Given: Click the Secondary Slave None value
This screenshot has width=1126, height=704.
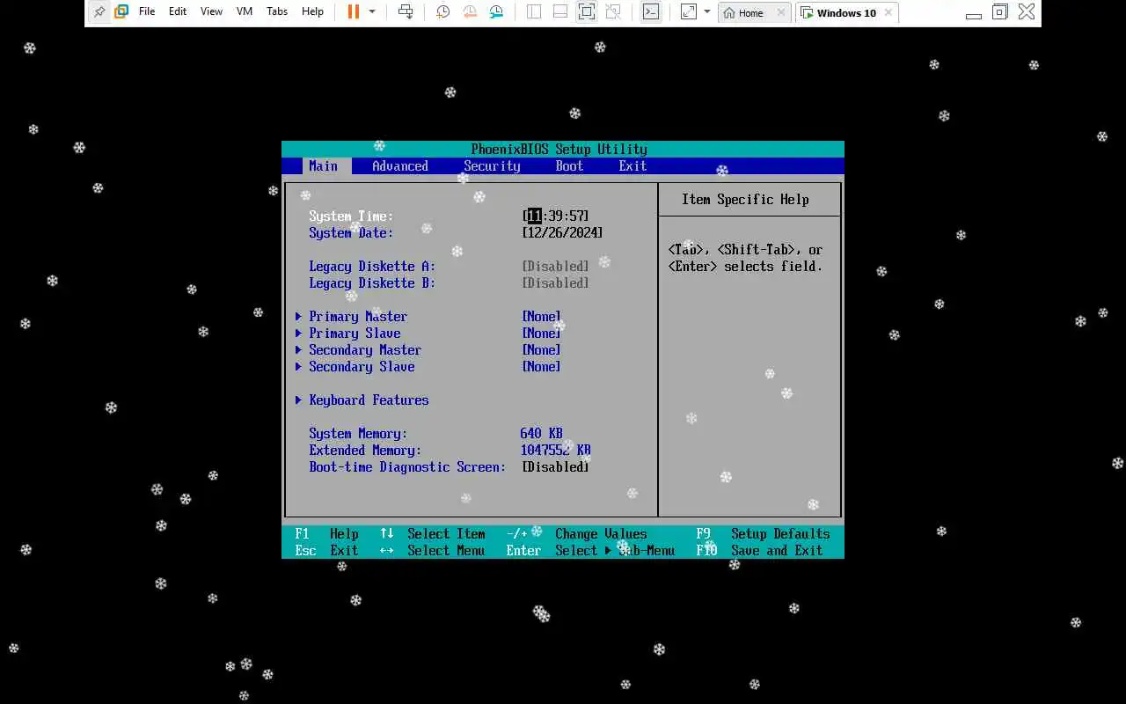Looking at the screenshot, I should (541, 366).
